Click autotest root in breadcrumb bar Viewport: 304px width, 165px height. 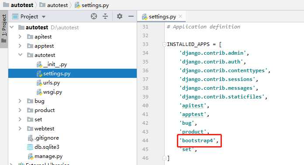tap(18, 5)
